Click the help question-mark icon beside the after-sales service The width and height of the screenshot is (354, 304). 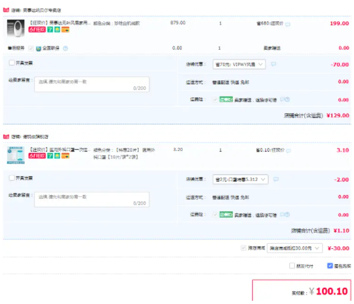[65, 49]
